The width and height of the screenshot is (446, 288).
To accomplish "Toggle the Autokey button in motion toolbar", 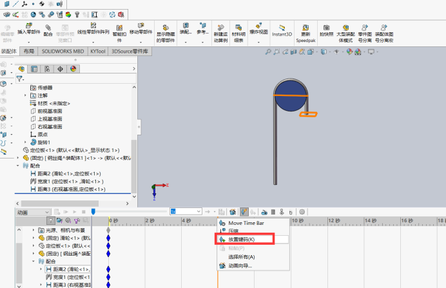I will point(244,212).
